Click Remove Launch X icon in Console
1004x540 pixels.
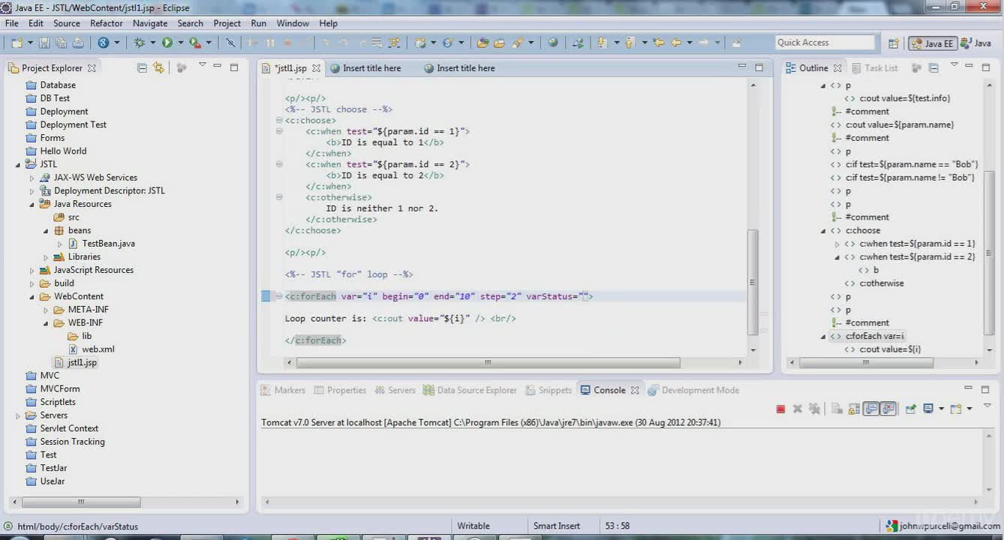point(798,409)
